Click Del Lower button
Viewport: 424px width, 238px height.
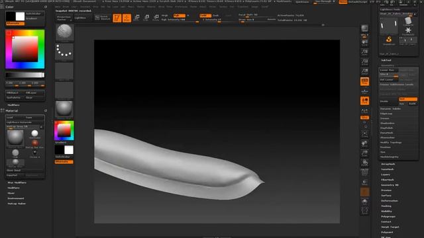389,79
